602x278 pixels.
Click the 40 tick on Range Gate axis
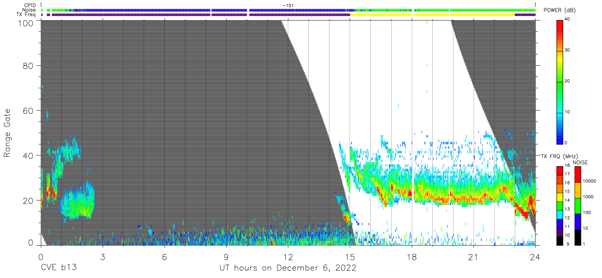tap(27, 156)
